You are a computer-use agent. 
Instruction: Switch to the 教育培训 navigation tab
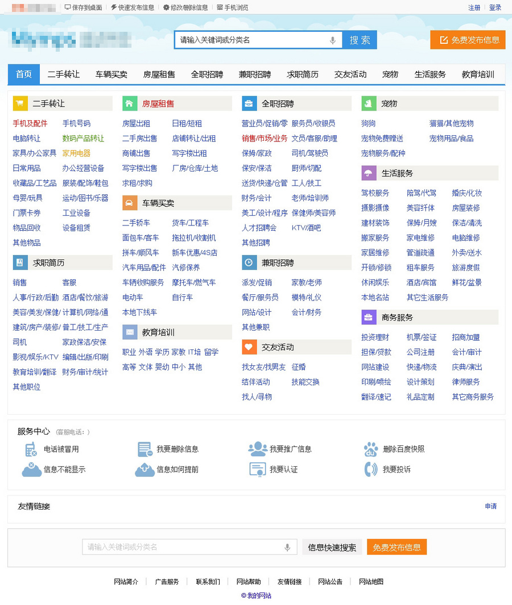478,74
